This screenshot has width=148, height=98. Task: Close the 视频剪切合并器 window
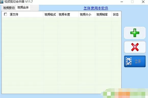pyautogui.click(x=143, y=2)
